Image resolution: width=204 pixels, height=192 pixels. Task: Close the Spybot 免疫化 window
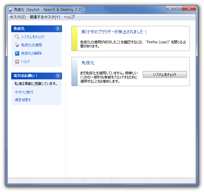(x=189, y=9)
